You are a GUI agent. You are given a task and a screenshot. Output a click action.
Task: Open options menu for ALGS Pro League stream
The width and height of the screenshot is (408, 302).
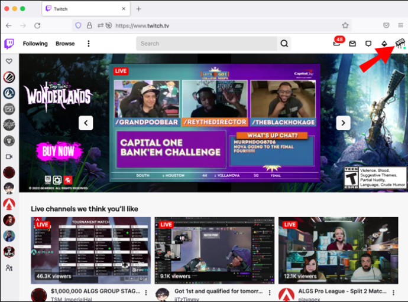tap(393, 293)
